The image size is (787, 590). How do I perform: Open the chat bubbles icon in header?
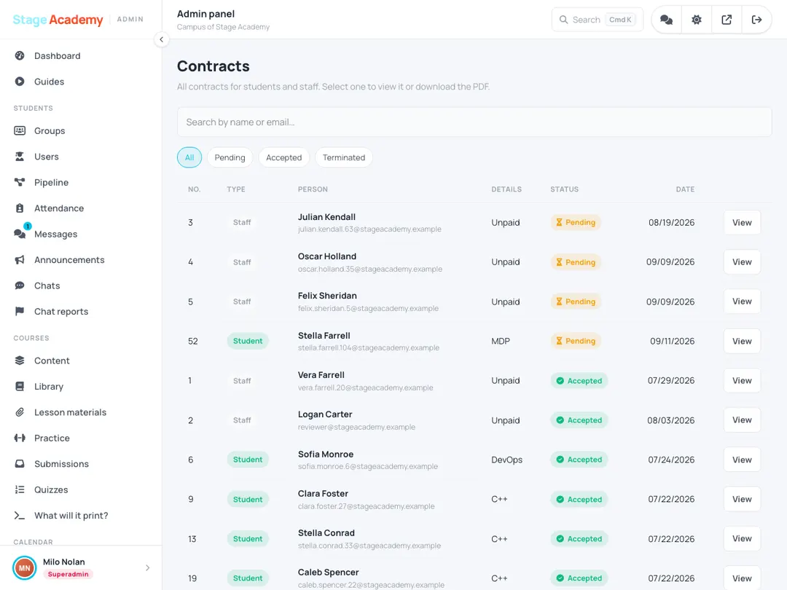pyautogui.click(x=666, y=20)
